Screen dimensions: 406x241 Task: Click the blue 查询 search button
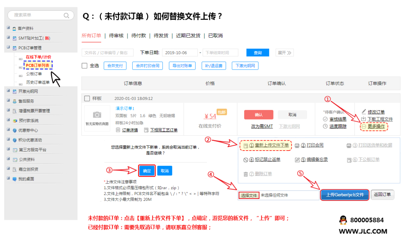coord(258,53)
